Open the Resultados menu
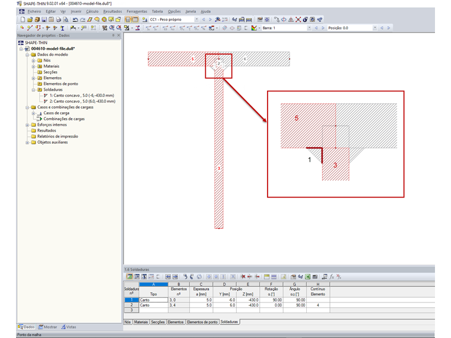The height and width of the screenshot is (338, 451). [113, 11]
